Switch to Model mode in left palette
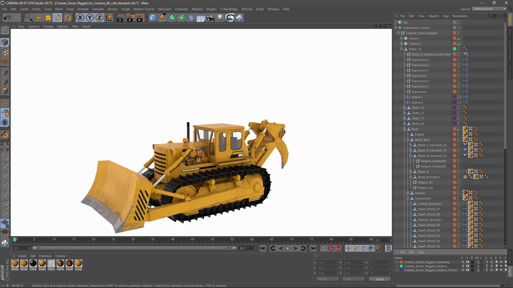Image resolution: width=513 pixels, height=288 pixels. point(5,43)
